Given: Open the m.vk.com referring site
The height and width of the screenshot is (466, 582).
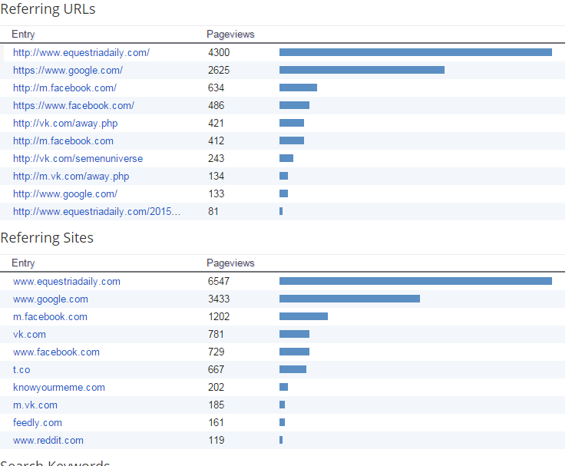Looking at the screenshot, I should pos(35,405).
